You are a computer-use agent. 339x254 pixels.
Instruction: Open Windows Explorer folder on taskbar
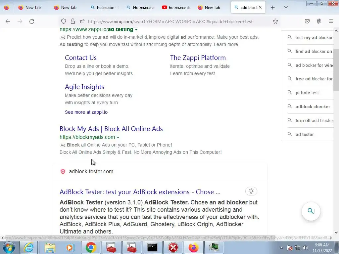(50, 247)
